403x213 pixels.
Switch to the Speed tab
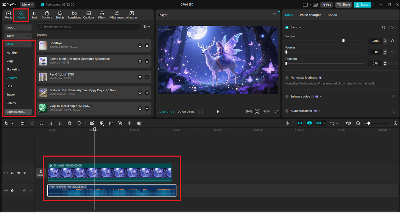[332, 15]
